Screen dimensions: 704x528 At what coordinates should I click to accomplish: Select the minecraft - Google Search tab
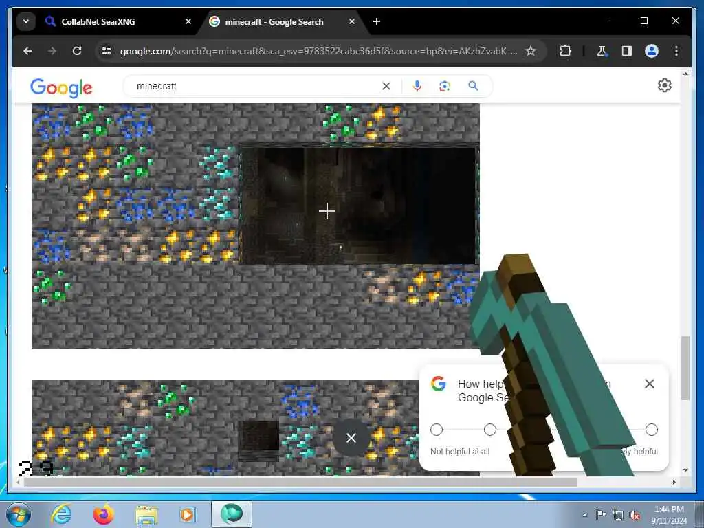[x=283, y=21]
